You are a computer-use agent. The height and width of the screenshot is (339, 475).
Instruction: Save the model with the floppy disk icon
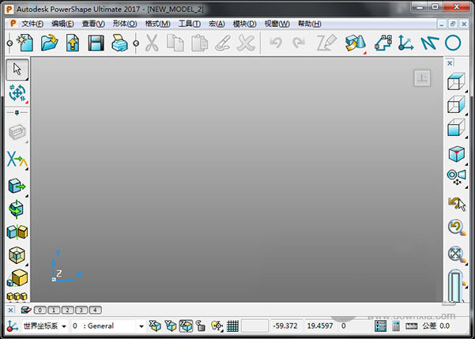96,43
